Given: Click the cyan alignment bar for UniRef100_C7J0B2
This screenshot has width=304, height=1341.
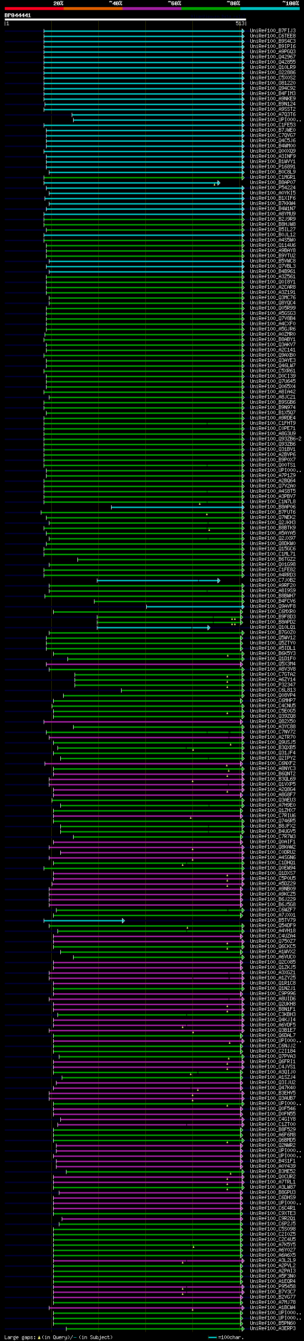Looking at the screenshot, I should (x=159, y=580).
